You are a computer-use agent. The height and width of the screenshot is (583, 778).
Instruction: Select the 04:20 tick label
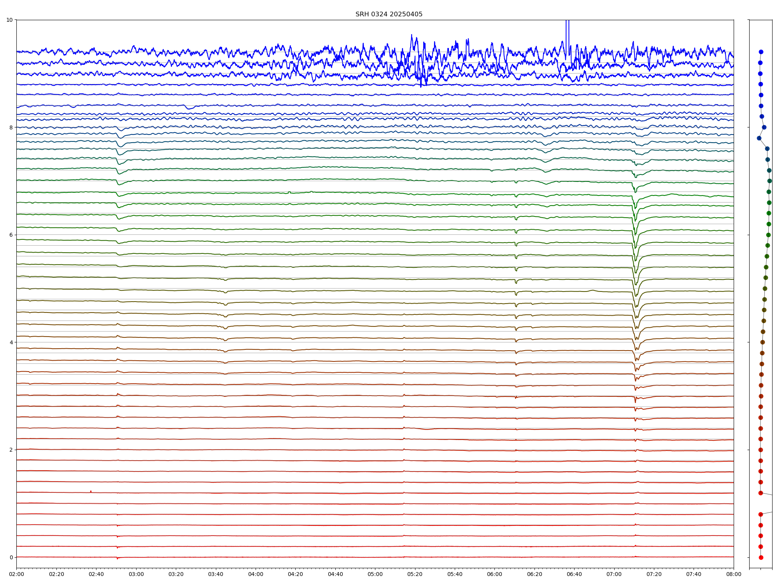click(x=295, y=574)
